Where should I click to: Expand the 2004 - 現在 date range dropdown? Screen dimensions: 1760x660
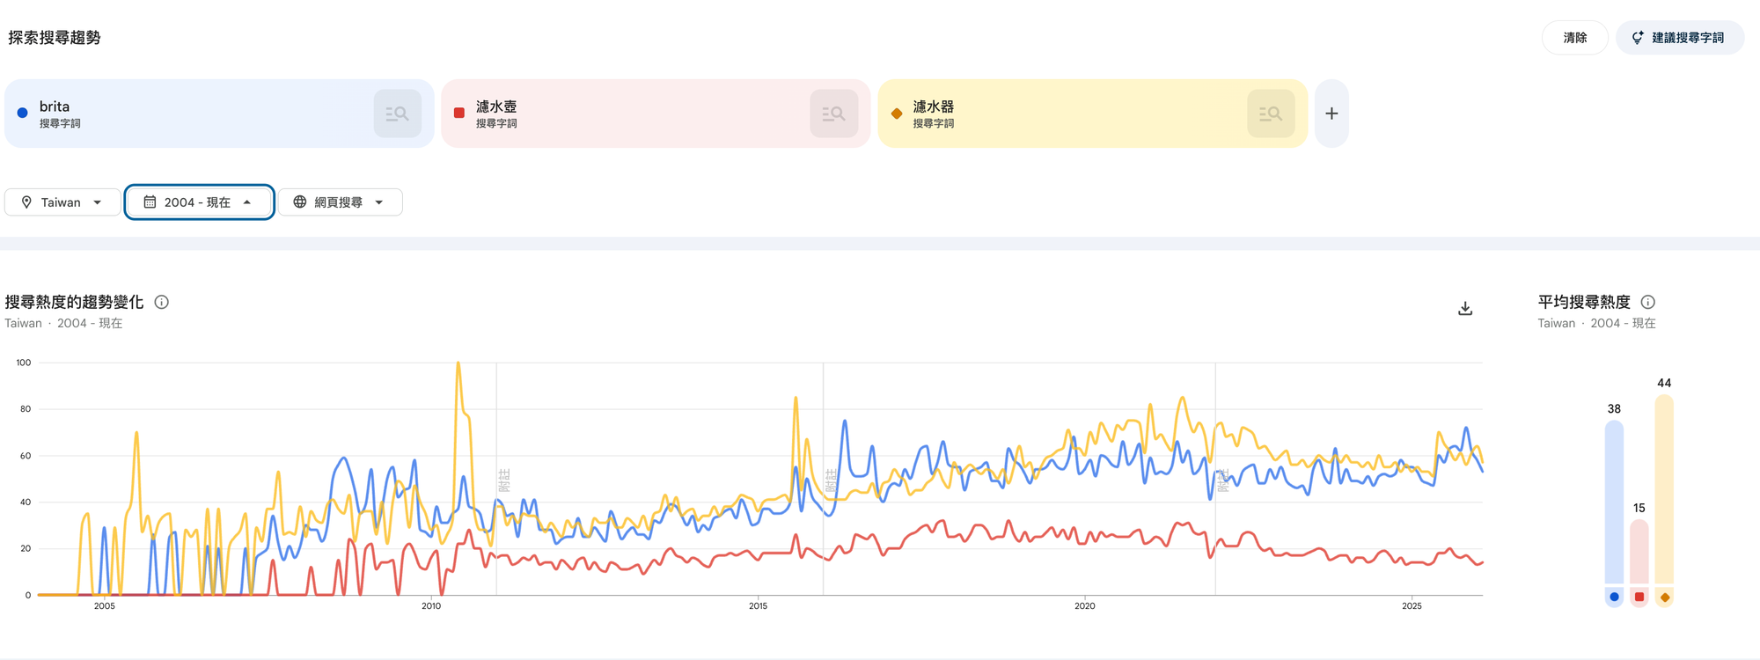(199, 202)
